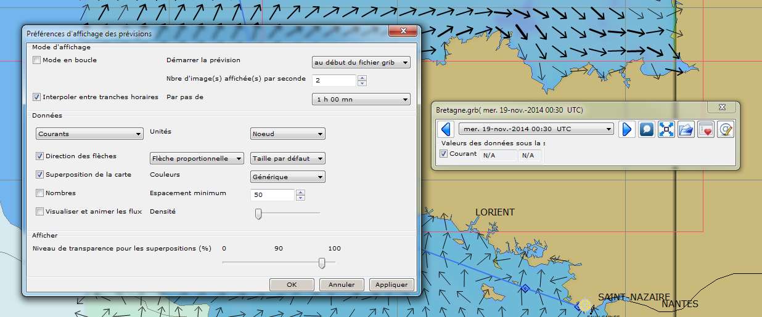
Task: Toggle Superposition de la carte checkbox
Action: coord(40,175)
